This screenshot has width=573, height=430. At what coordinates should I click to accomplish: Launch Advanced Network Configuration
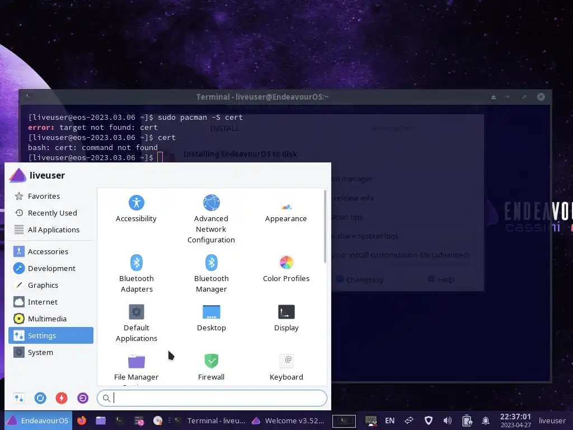click(211, 219)
